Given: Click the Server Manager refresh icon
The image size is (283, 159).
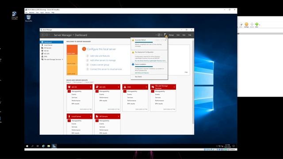Looking at the screenshot, I should [159, 35].
